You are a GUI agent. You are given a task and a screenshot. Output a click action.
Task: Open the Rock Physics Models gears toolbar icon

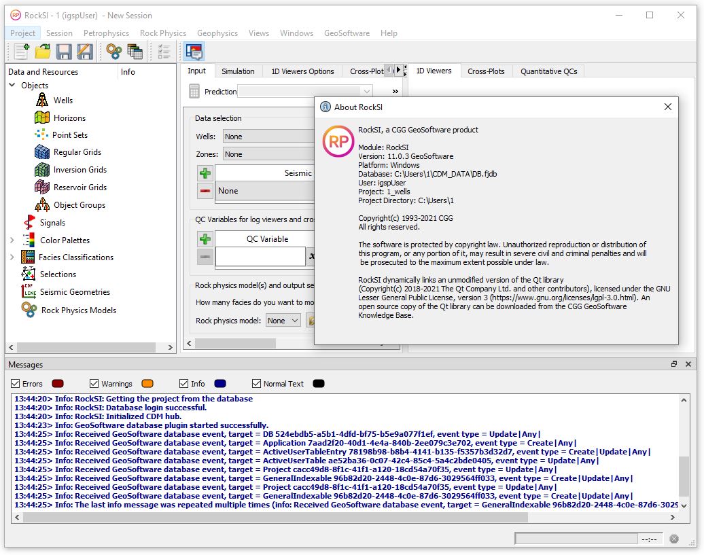[113, 51]
